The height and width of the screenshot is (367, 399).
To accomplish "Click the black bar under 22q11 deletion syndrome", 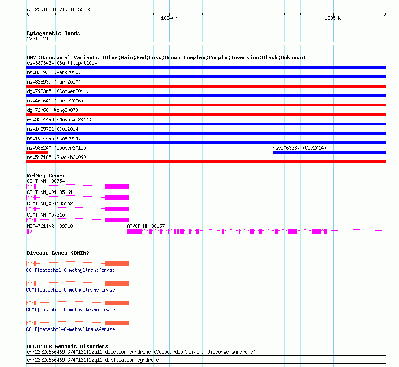I will point(206,355).
